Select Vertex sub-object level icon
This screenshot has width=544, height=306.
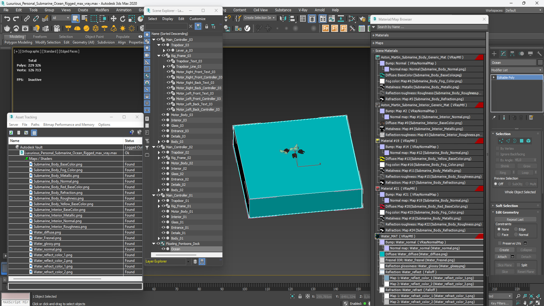coord(501,141)
